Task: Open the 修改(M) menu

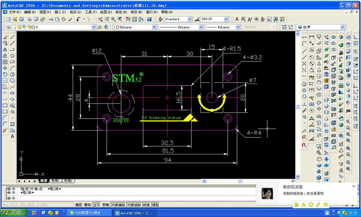Action: [136, 12]
